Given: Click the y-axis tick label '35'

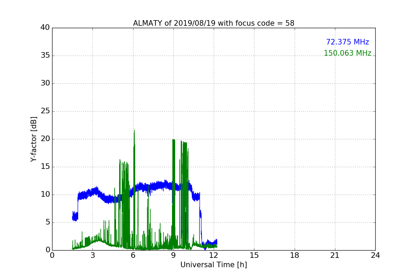Looking at the screenshot, I should 45,56.
